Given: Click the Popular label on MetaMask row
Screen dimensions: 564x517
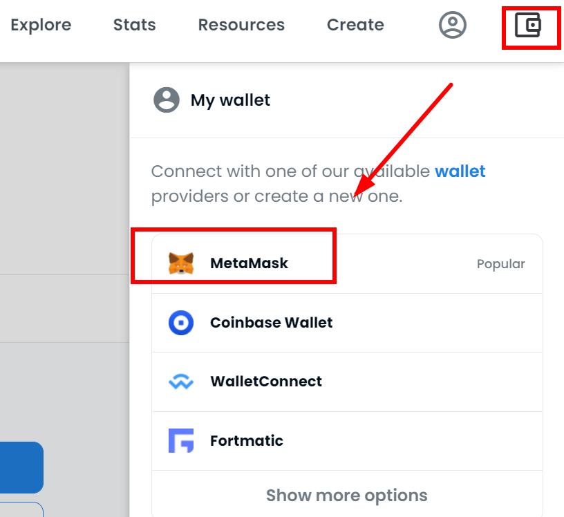Looking at the screenshot, I should point(500,264).
